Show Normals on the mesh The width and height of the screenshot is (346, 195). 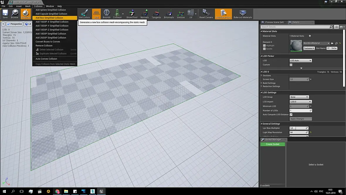[x=145, y=14]
